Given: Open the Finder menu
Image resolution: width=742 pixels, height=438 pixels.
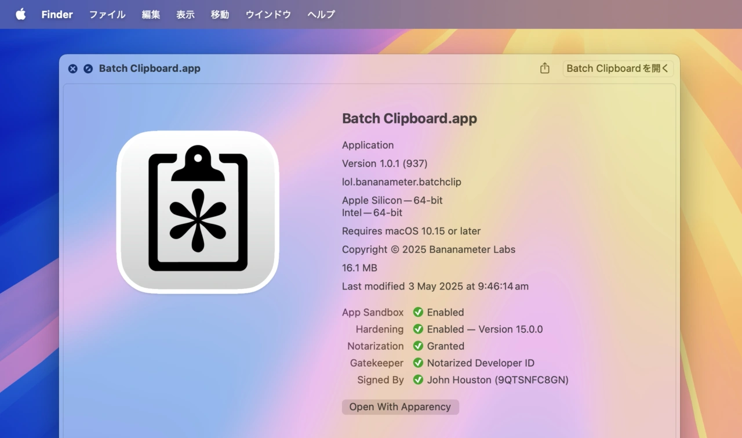Looking at the screenshot, I should (x=57, y=15).
